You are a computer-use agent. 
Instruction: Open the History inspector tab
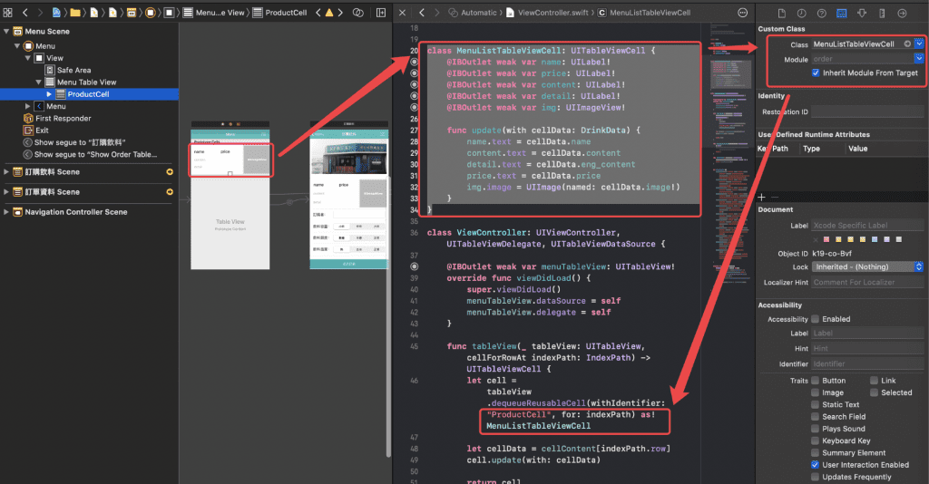[x=800, y=14]
